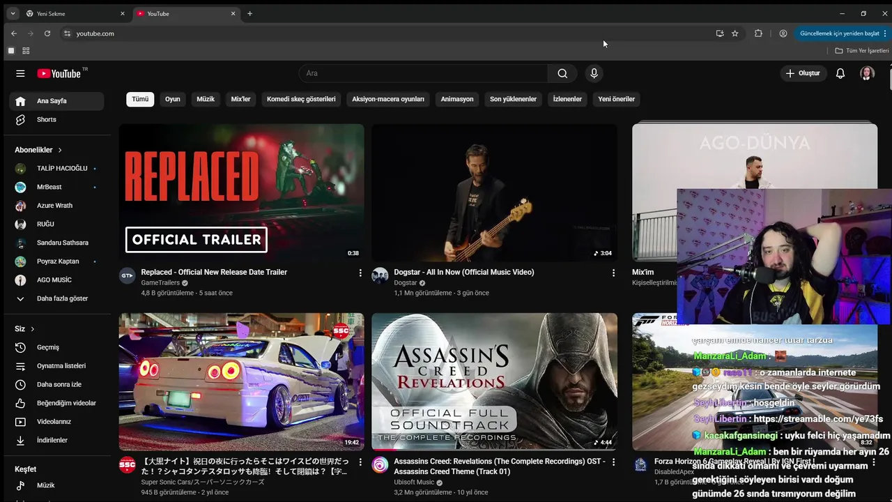892x502 pixels.
Task: Expand Daha fazla göster subscriptions
Action: (56, 298)
